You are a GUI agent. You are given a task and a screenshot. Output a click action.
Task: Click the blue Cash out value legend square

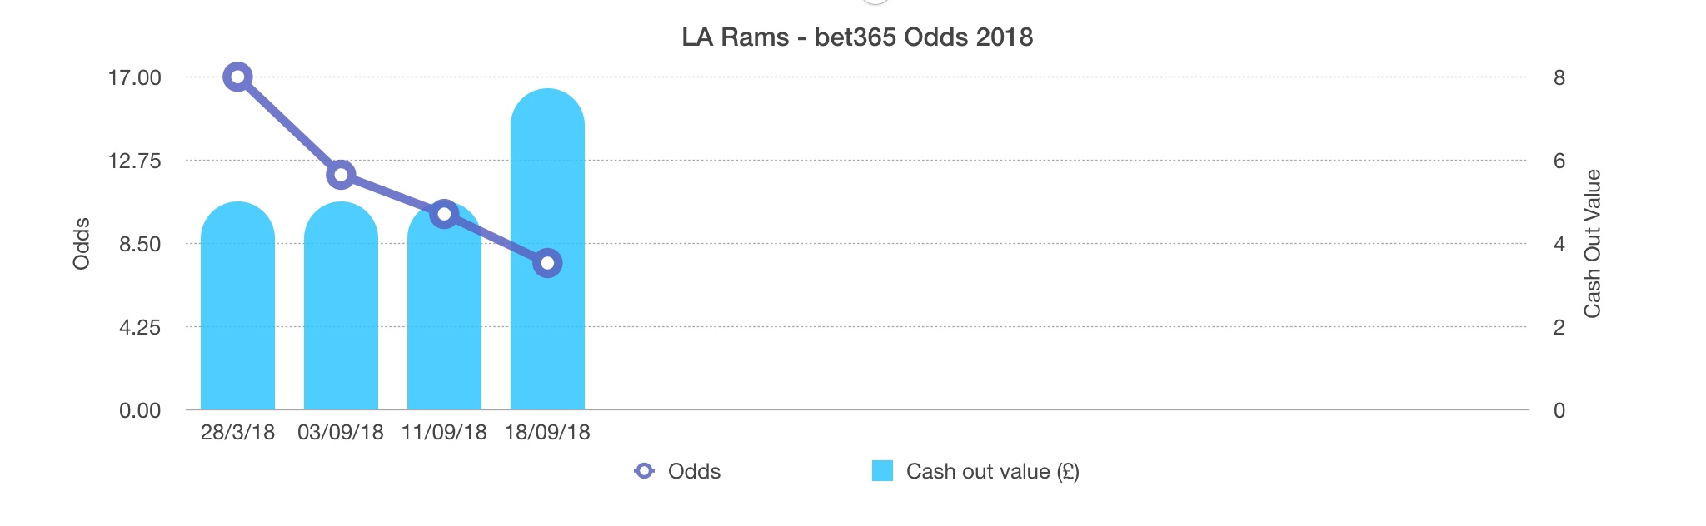click(x=882, y=471)
